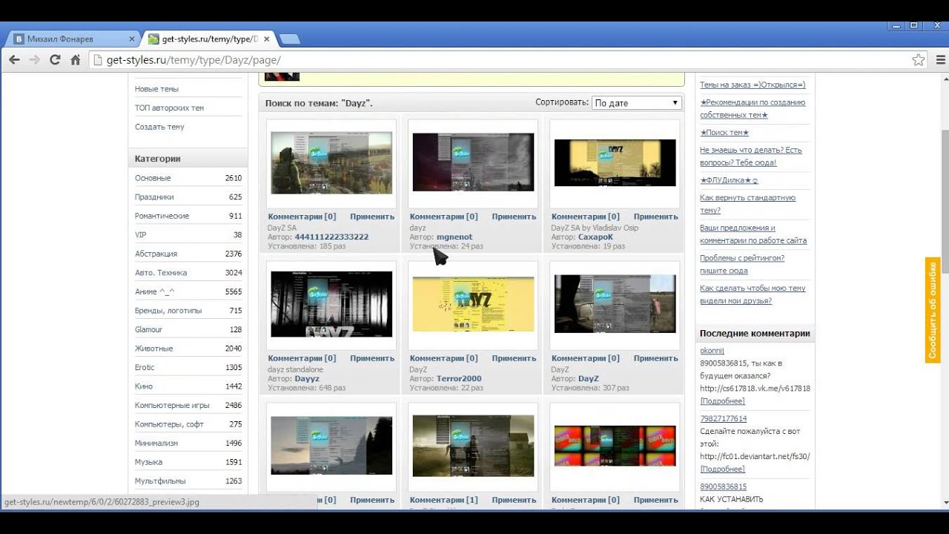Screen dimensions: 949x534
Task: Open comments of the dayz standalone theme
Action: point(302,358)
